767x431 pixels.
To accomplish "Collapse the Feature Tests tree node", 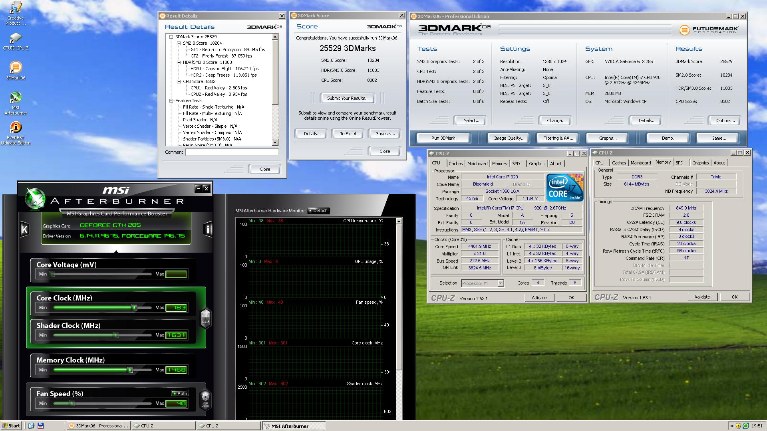I will (171, 101).
